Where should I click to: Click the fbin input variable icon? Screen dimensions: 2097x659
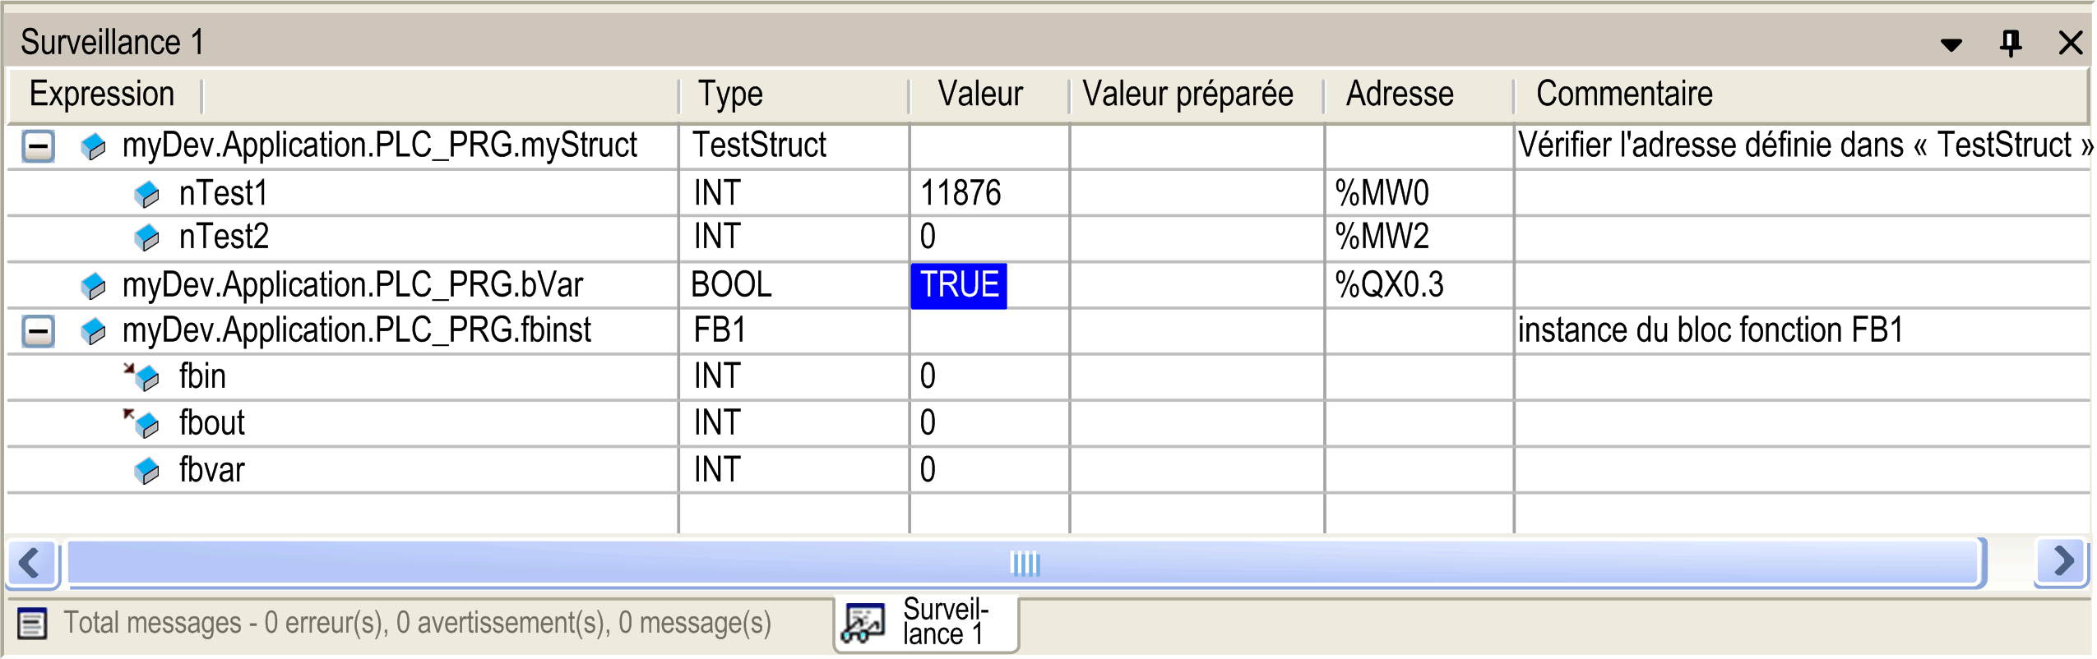click(143, 377)
